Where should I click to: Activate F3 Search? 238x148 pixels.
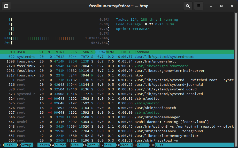point(42,145)
